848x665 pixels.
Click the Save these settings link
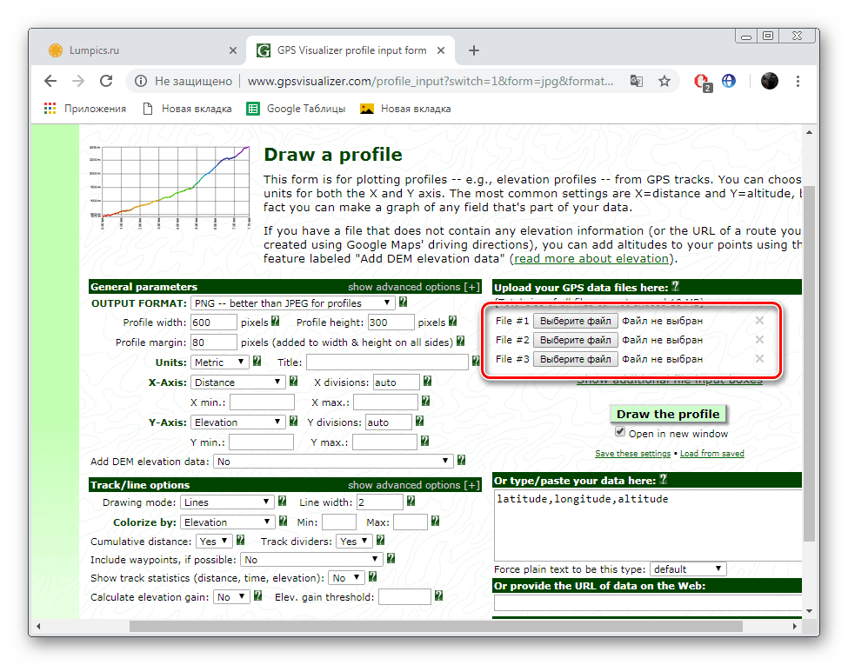coord(633,454)
